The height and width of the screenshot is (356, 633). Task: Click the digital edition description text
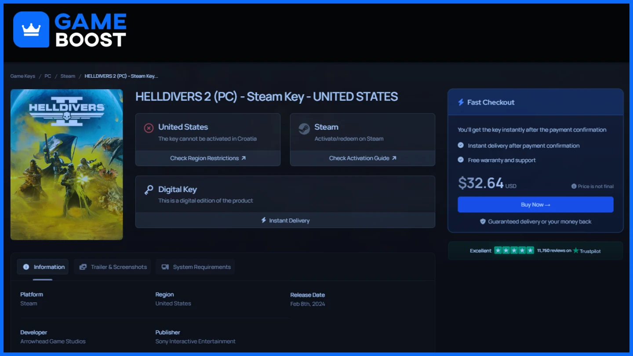pos(206,200)
